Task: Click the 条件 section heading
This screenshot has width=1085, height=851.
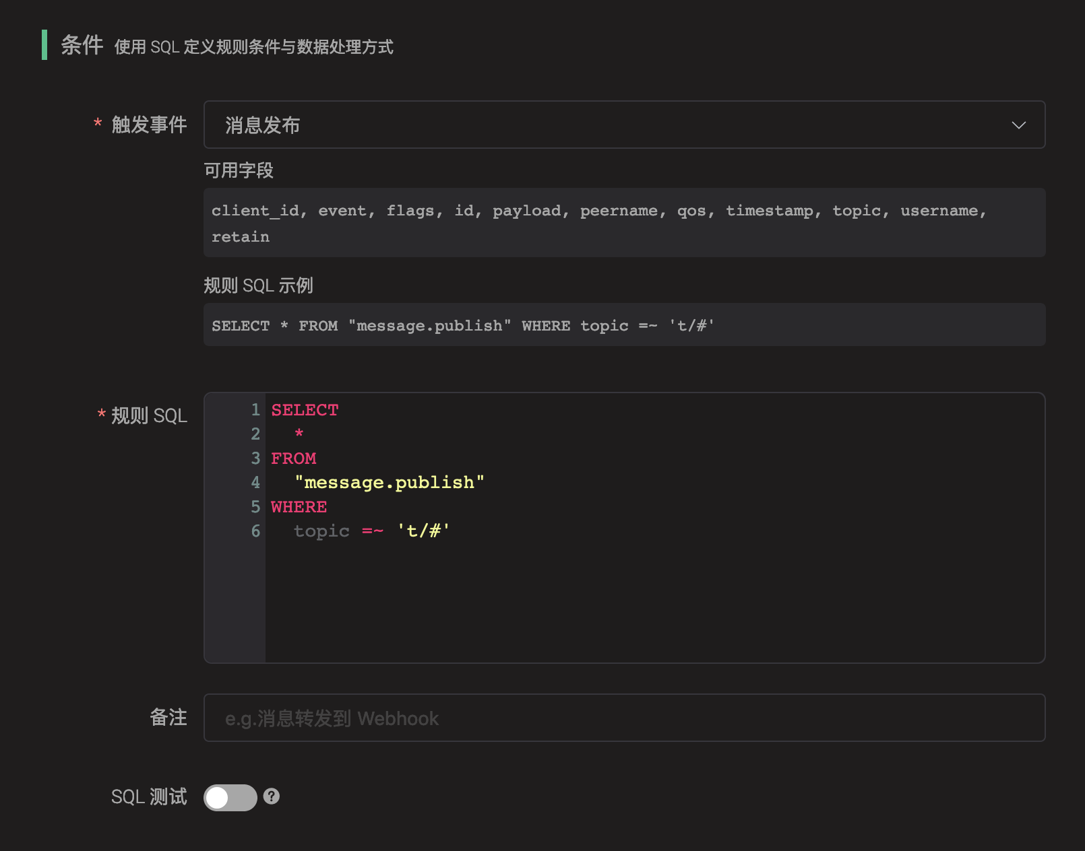Action: coord(82,45)
